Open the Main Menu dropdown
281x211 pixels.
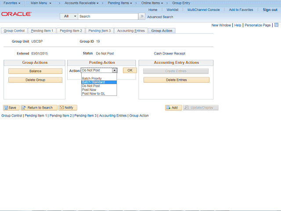(41, 3)
